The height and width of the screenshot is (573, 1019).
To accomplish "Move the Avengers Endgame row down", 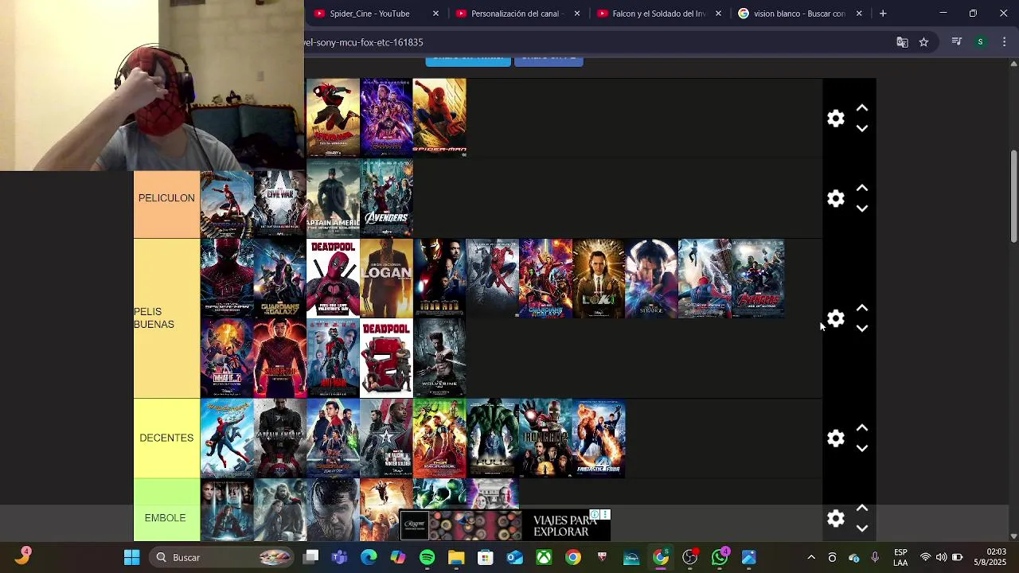I will [862, 128].
